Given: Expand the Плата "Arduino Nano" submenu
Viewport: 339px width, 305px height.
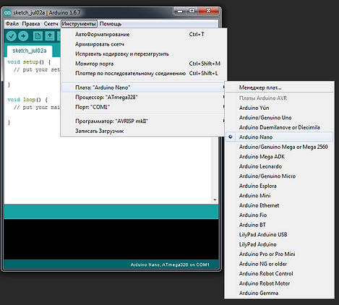Looking at the screenshot, I should tap(144, 87).
